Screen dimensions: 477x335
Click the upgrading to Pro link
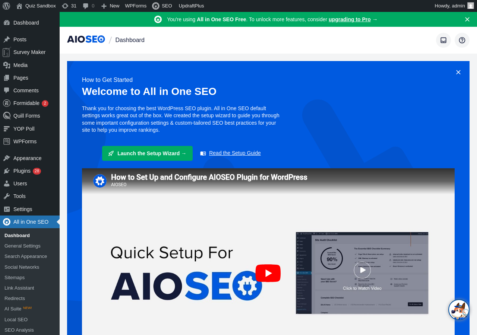pyautogui.click(x=350, y=19)
